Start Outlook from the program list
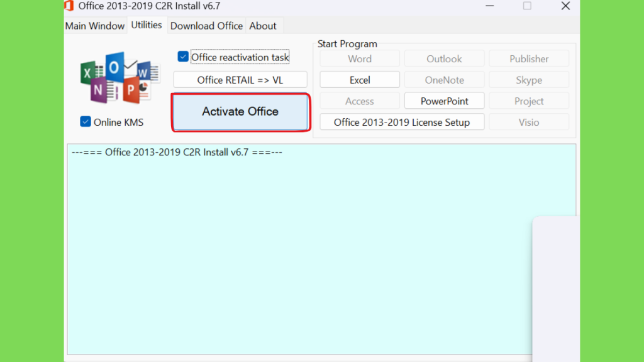The image size is (644, 362). 445,58
